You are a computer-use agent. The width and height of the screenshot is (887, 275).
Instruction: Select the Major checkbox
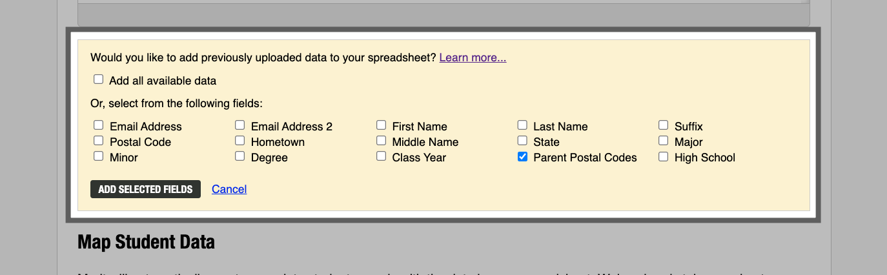[x=664, y=141]
